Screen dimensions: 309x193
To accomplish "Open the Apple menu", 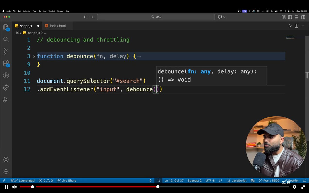I will tap(3, 11).
